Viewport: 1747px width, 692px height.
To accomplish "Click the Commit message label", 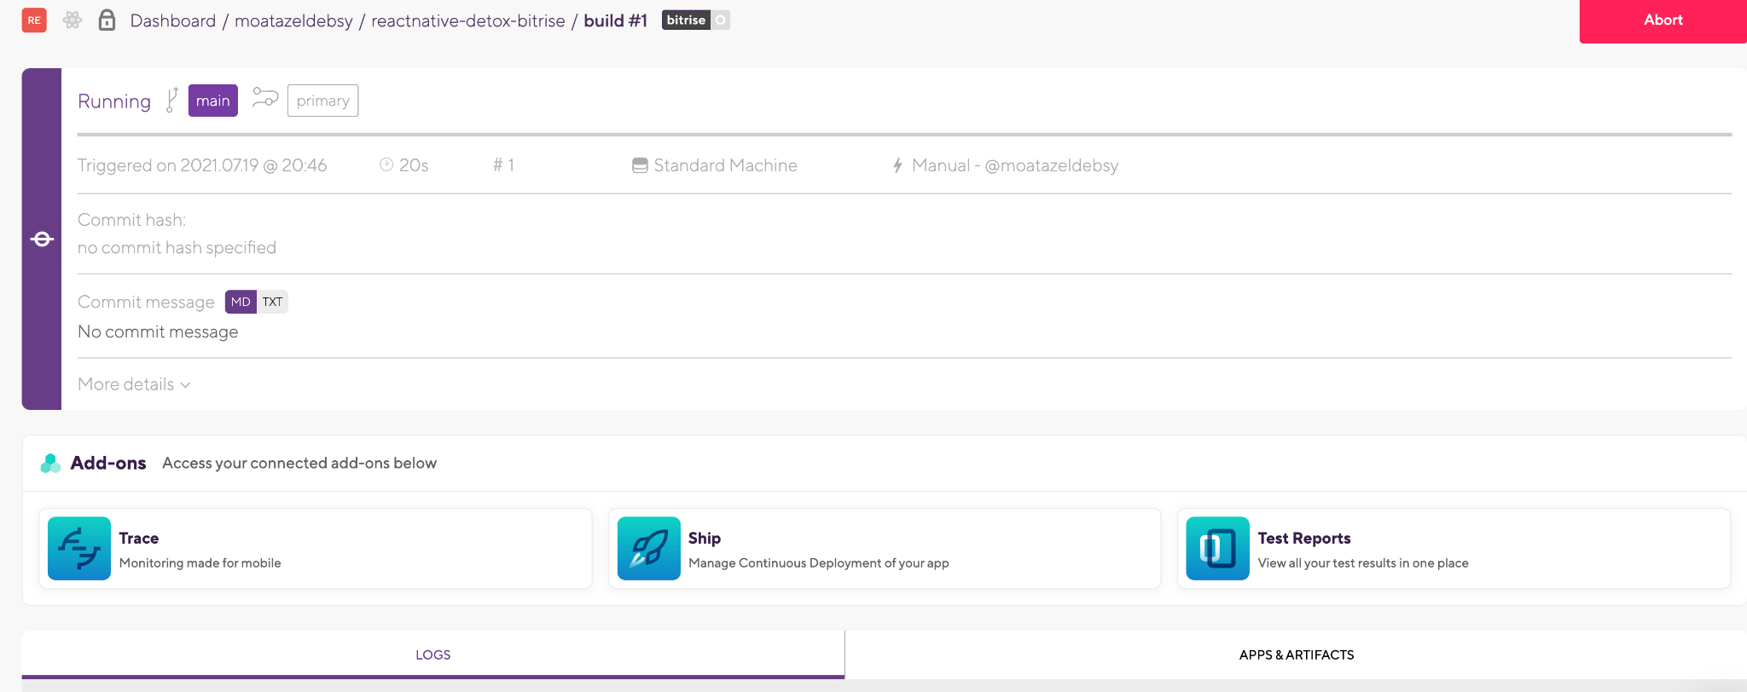I will [x=146, y=302].
